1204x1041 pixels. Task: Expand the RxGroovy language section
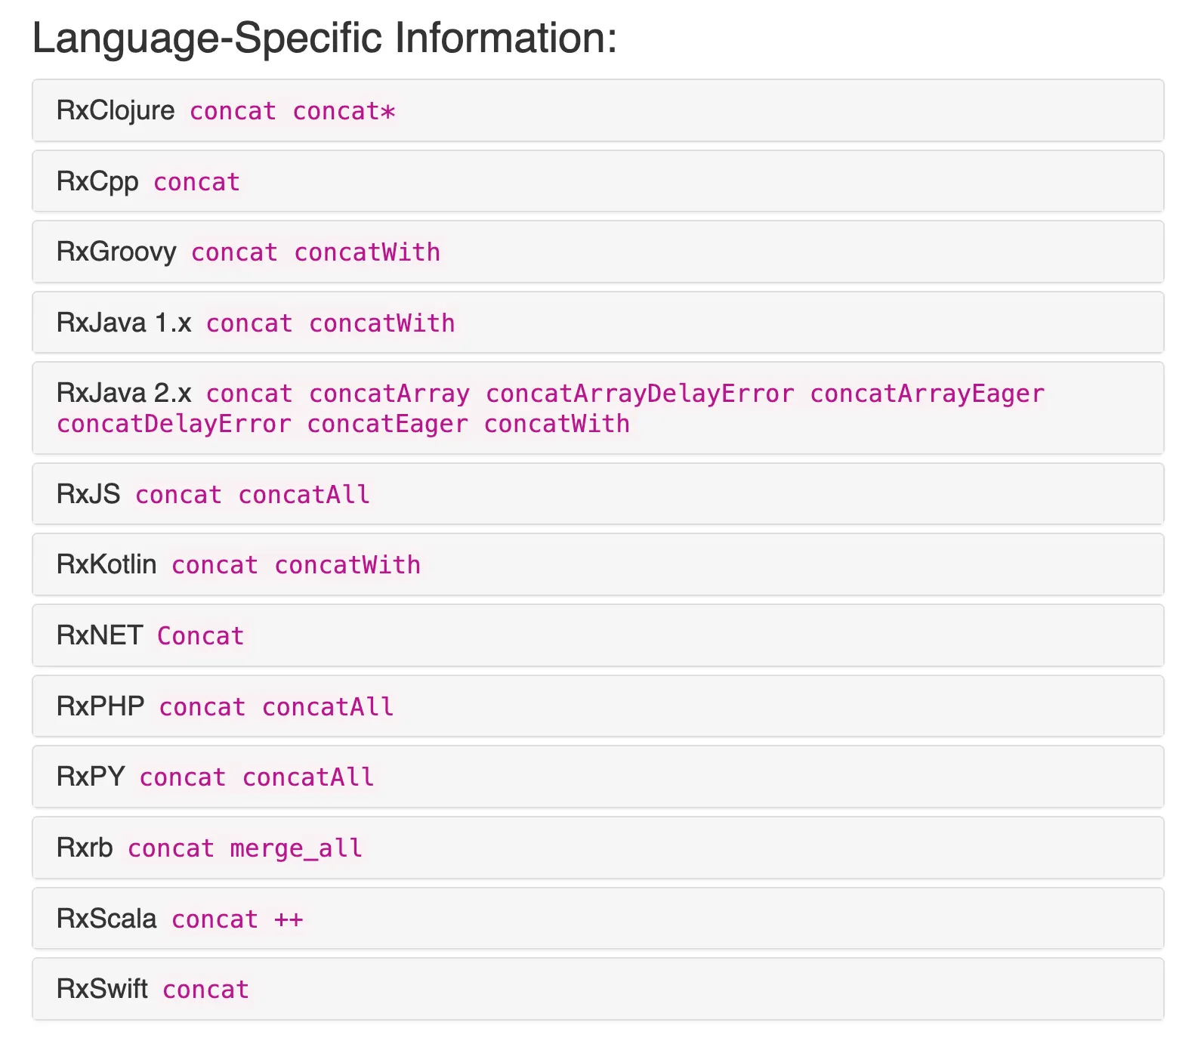(116, 252)
